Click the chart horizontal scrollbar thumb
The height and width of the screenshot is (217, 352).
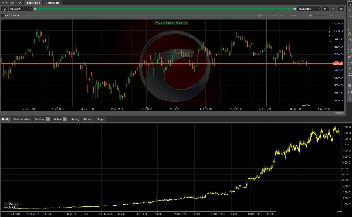339,113
